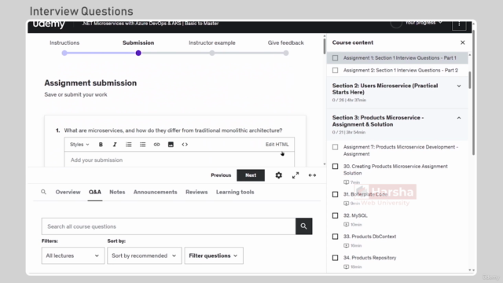Mark 33. Products DbContext complete

(x=336, y=237)
